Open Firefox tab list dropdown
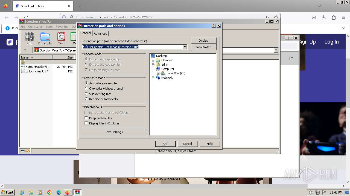350x196 pixels. (x=319, y=6)
